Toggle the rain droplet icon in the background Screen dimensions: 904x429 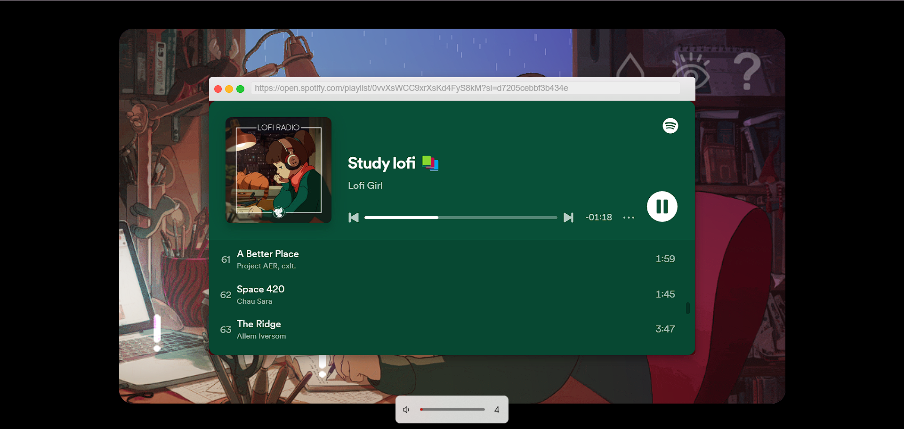pyautogui.click(x=630, y=66)
